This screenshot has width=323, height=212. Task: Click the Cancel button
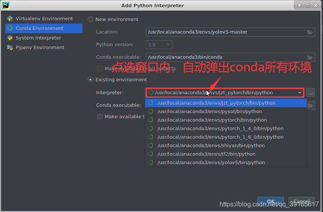[x=301, y=201]
